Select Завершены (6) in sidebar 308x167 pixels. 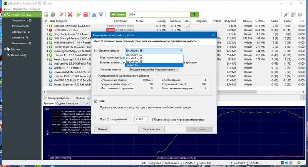click(21, 32)
